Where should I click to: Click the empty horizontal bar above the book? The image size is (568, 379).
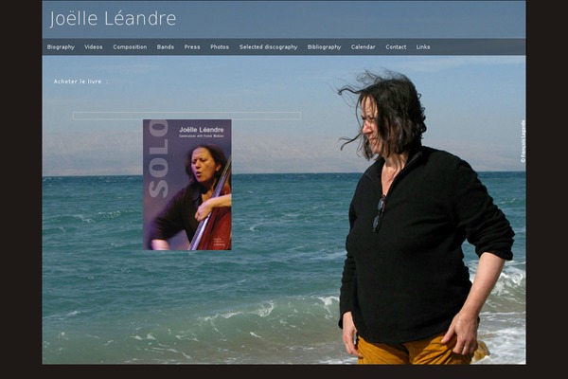[186, 116]
